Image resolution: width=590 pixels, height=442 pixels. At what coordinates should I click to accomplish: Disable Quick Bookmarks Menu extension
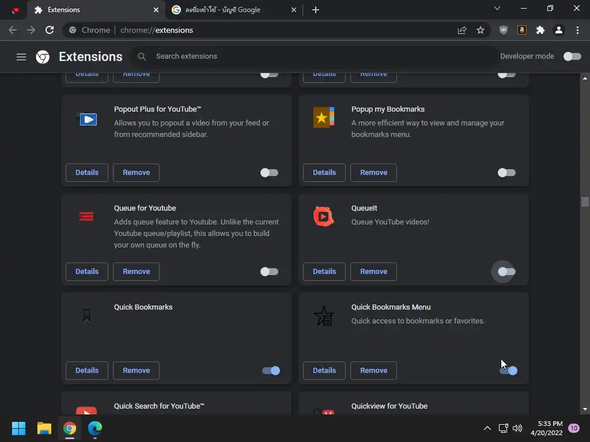pos(508,371)
